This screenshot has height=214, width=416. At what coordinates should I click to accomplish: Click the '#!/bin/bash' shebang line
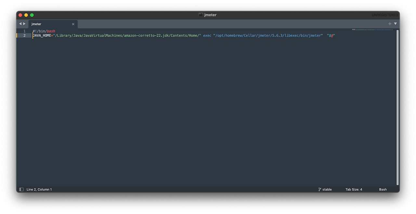[44, 31]
